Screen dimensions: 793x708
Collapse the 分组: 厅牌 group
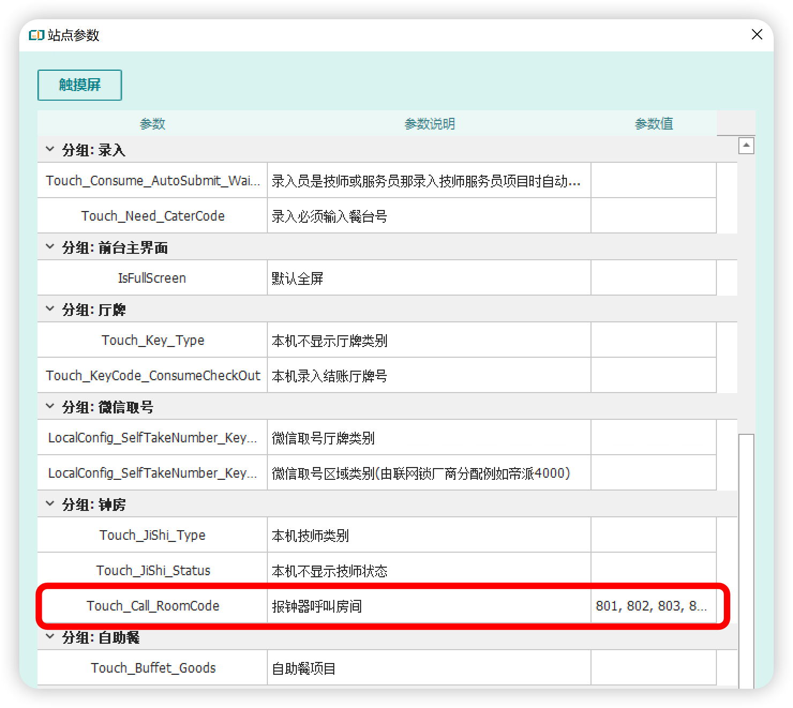pyautogui.click(x=50, y=309)
